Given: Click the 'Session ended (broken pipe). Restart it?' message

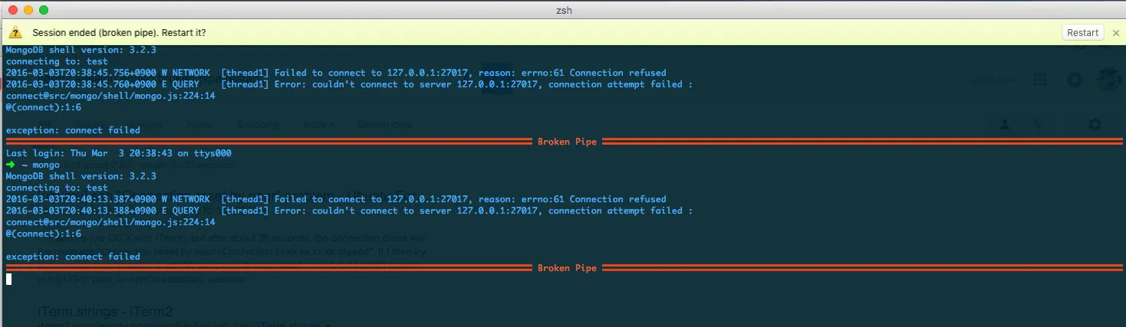Looking at the screenshot, I should click(x=119, y=33).
